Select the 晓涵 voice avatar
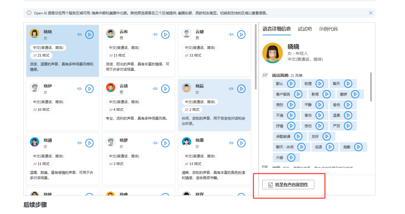The width and height of the screenshot is (405, 214). click(x=34, y=142)
